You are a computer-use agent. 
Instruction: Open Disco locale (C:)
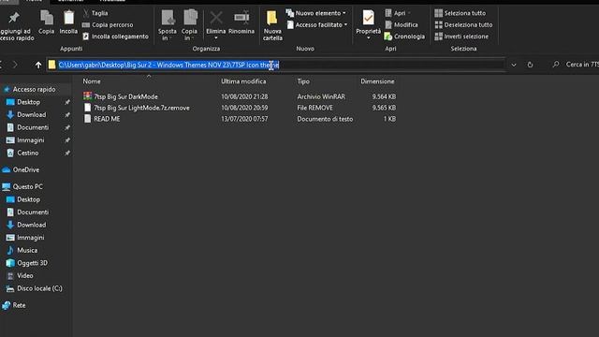39,288
